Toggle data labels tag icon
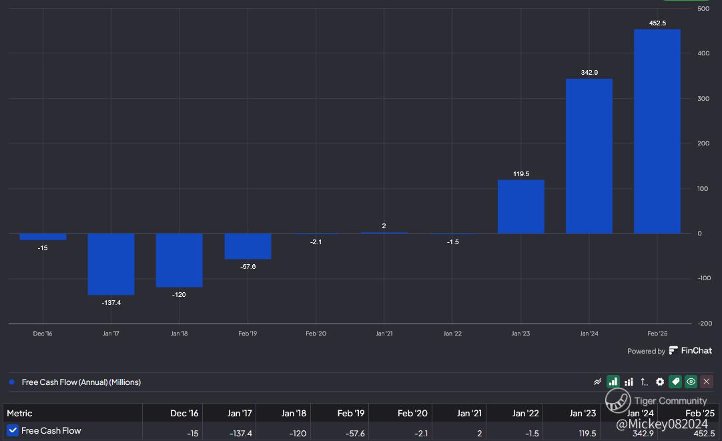 pos(675,382)
